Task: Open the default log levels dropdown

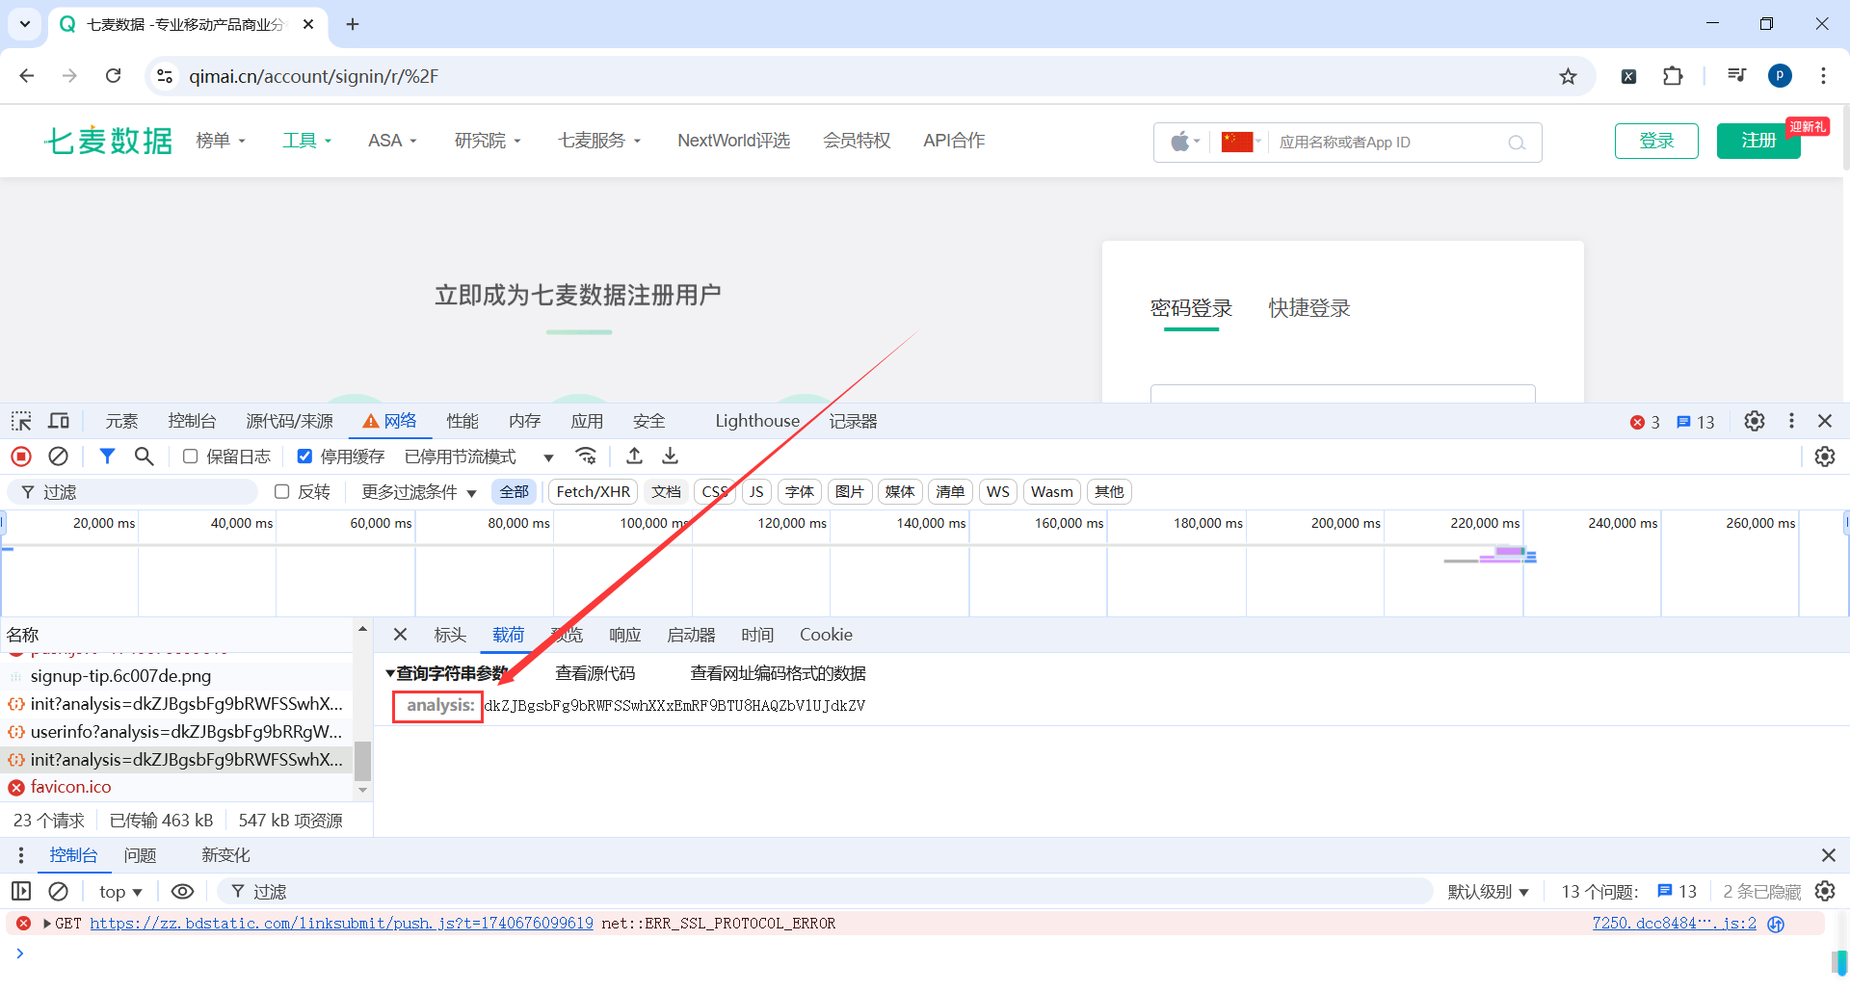Action: (1488, 892)
